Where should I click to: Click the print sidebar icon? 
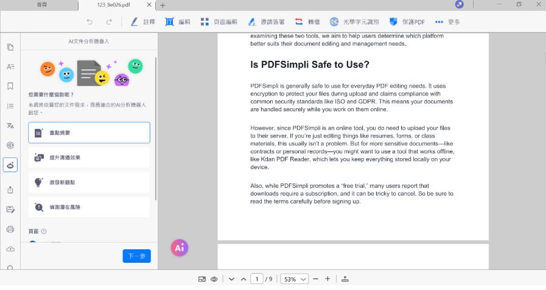click(10, 229)
